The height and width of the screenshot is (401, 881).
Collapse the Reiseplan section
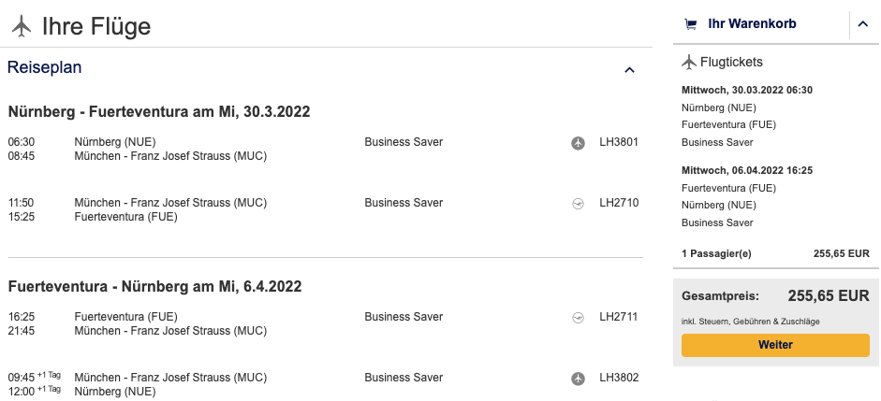tap(629, 69)
